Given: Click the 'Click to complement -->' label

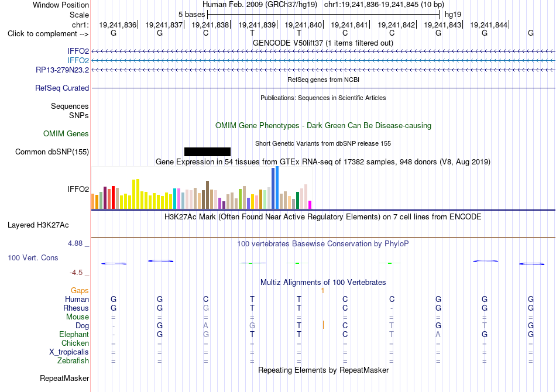Looking at the screenshot, I should click(48, 34).
